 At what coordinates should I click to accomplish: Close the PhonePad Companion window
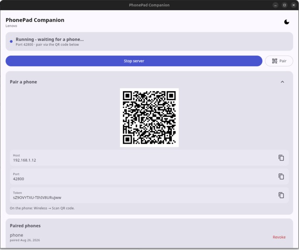click(294, 5)
